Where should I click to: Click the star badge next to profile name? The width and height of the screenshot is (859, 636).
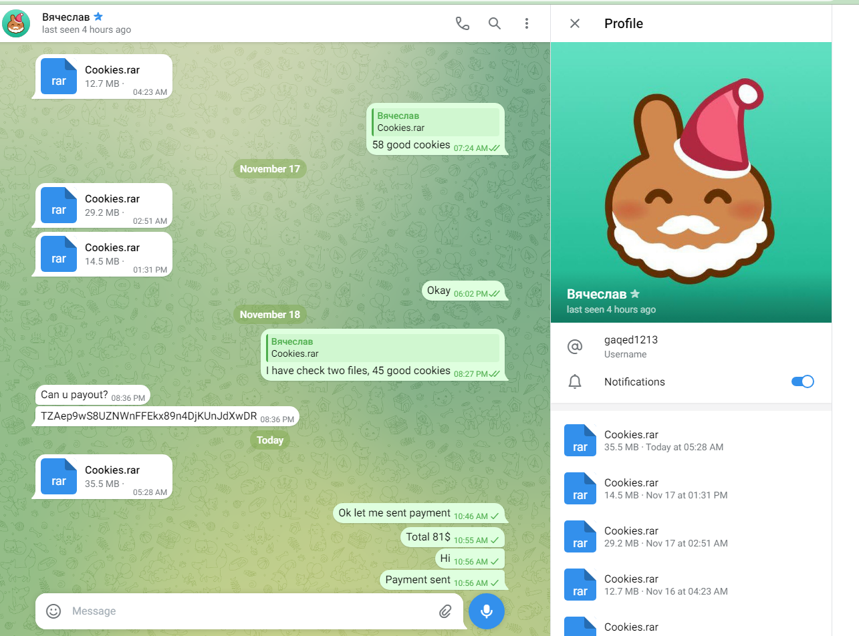pyautogui.click(x=635, y=294)
